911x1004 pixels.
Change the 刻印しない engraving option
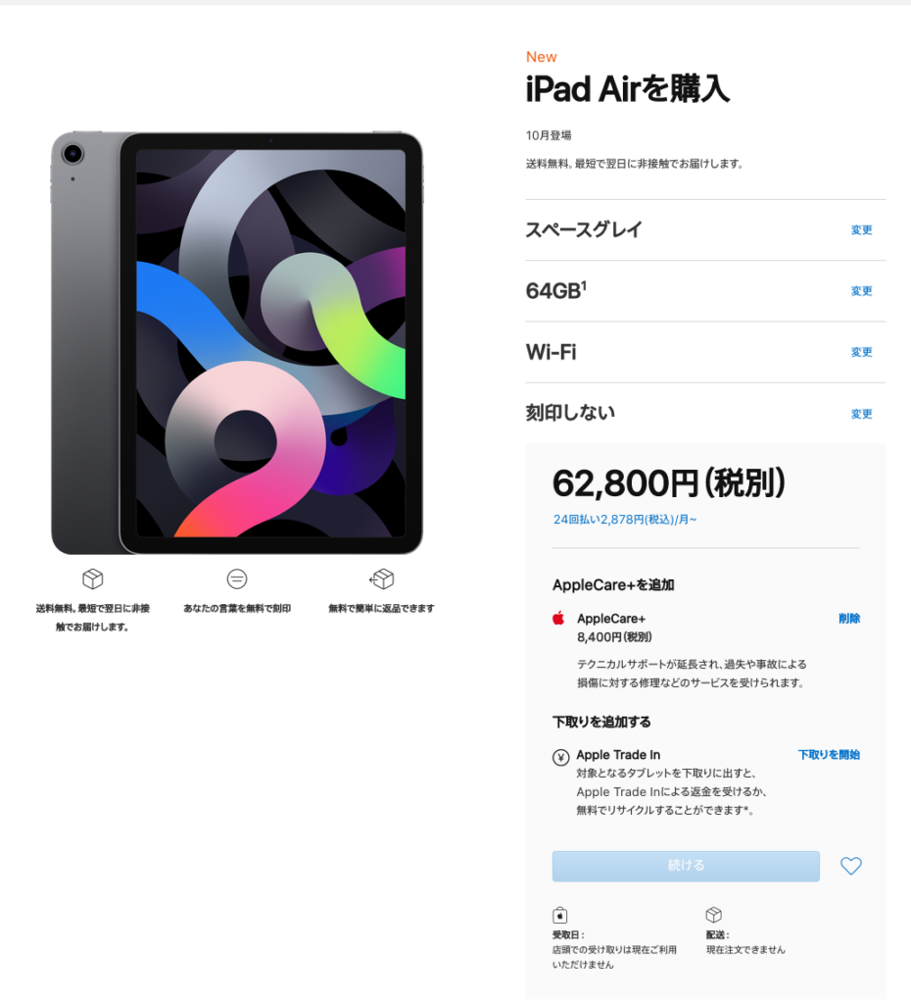pyautogui.click(x=861, y=414)
